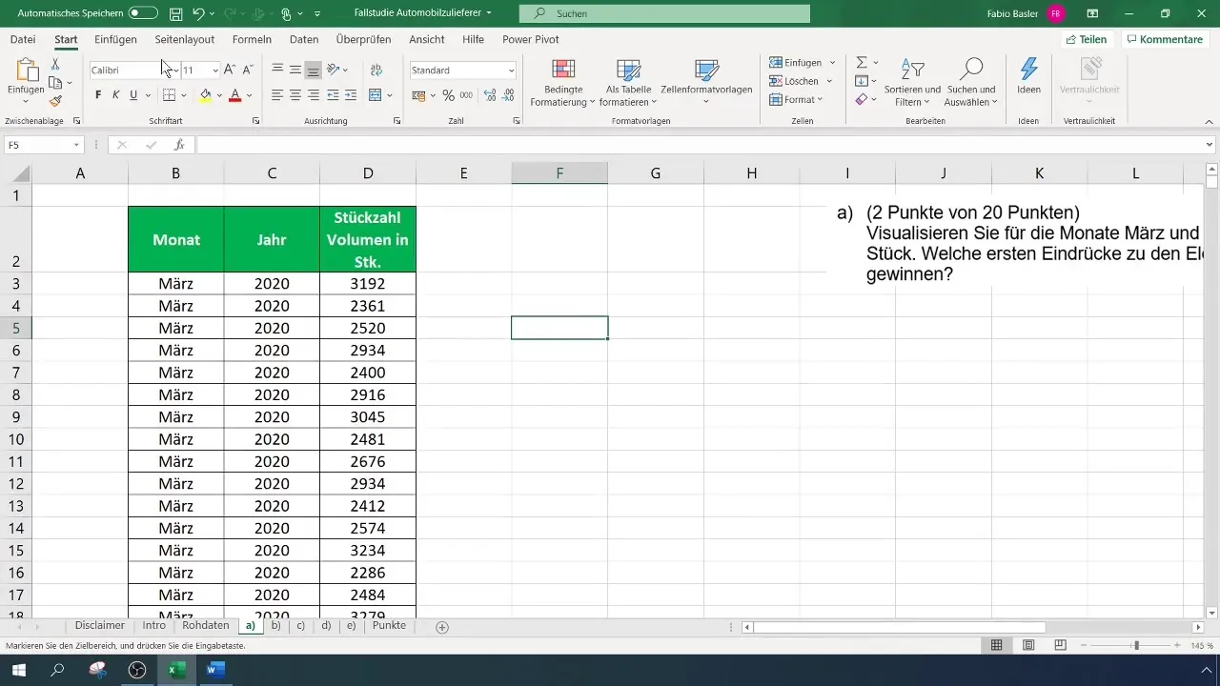Open the font size dropdown
Screen dimensions: 1220x686
coord(214,71)
